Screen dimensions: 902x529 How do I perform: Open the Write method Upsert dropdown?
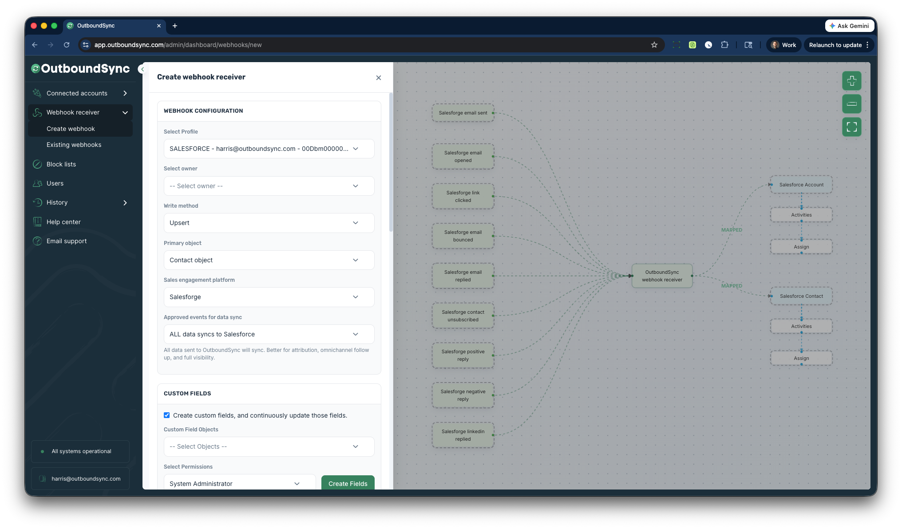tap(269, 223)
